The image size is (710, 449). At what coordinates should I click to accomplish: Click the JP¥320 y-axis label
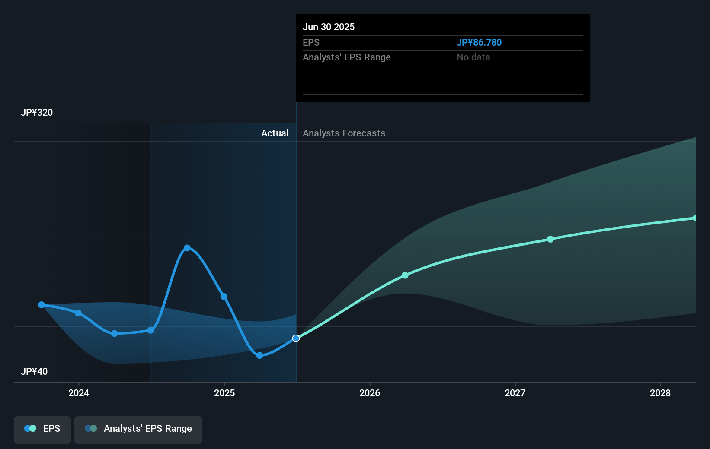pyautogui.click(x=37, y=112)
